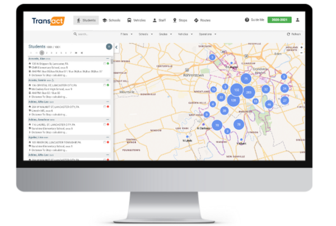Open the Vehicles filter dropdown

185,34
